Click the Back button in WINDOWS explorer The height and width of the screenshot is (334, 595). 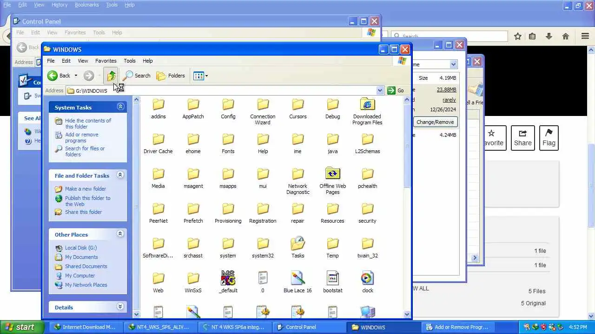pos(59,76)
